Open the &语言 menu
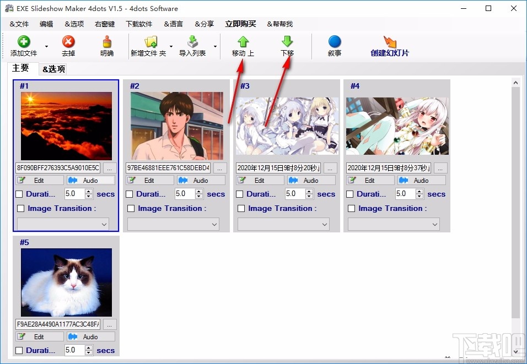 173,24
